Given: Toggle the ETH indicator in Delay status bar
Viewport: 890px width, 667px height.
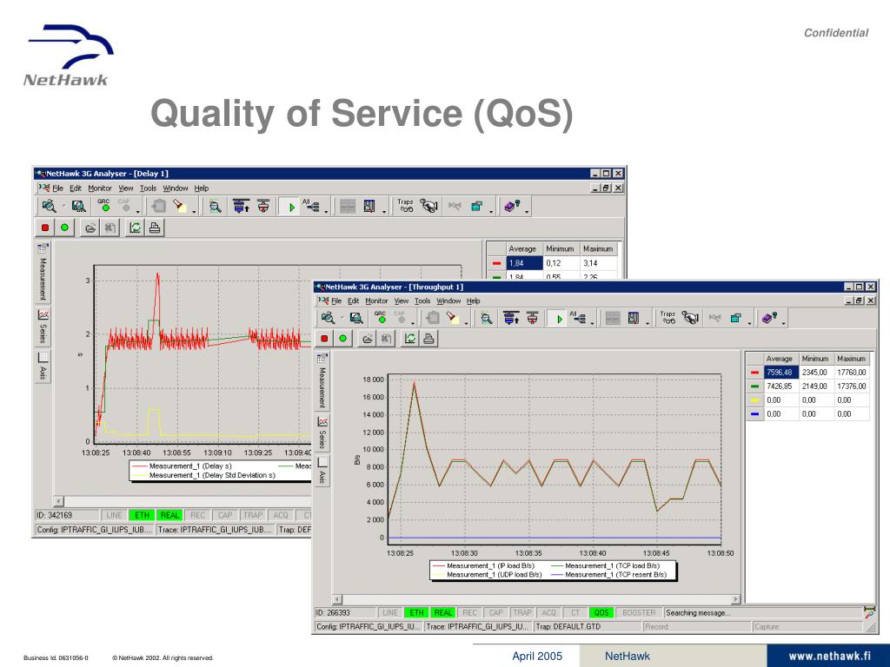Looking at the screenshot, I should coord(142,515).
